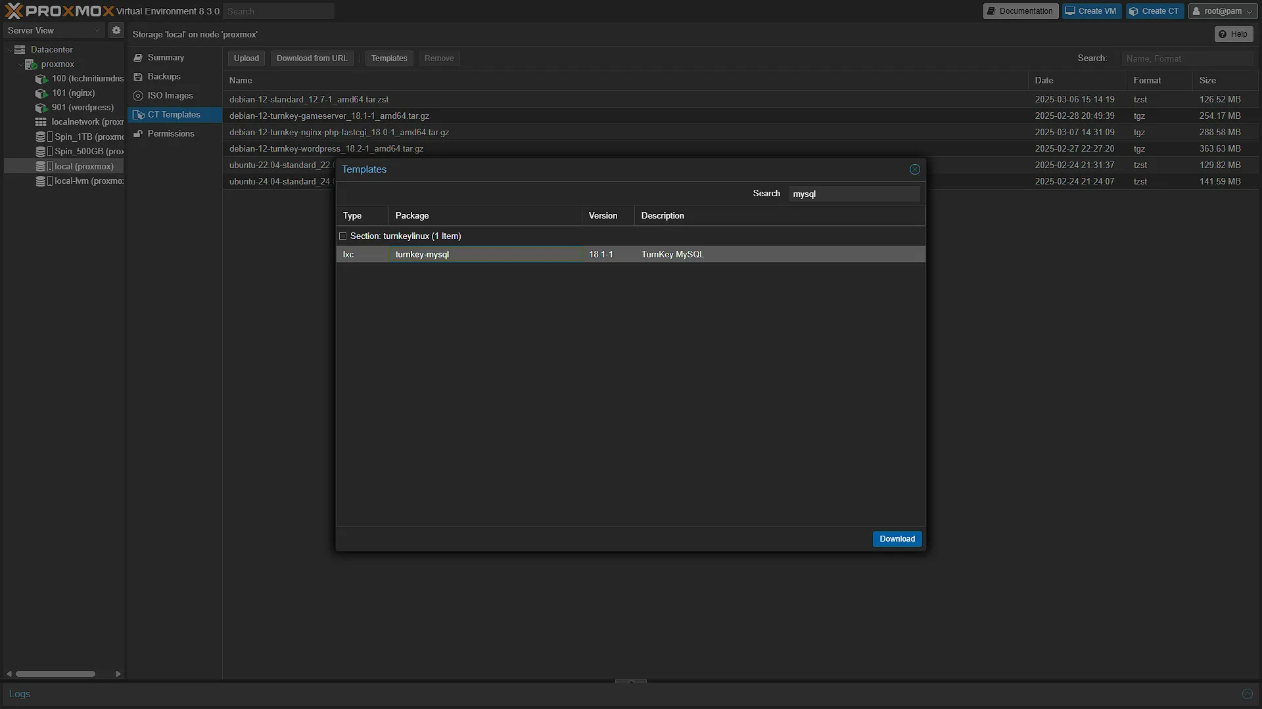Open Server View settings gear
This screenshot has width=1262, height=709.
(116, 30)
